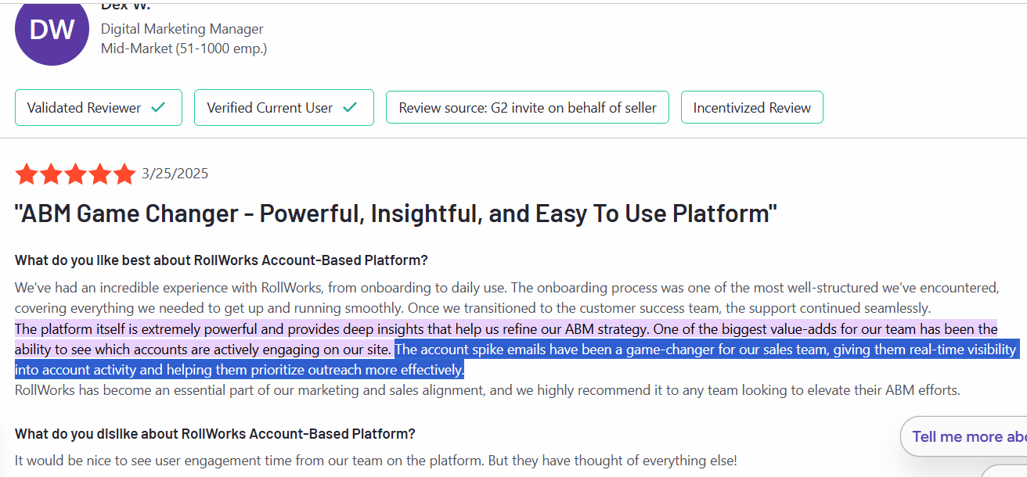Select the reviewer name Dex W.

[x=125, y=5]
